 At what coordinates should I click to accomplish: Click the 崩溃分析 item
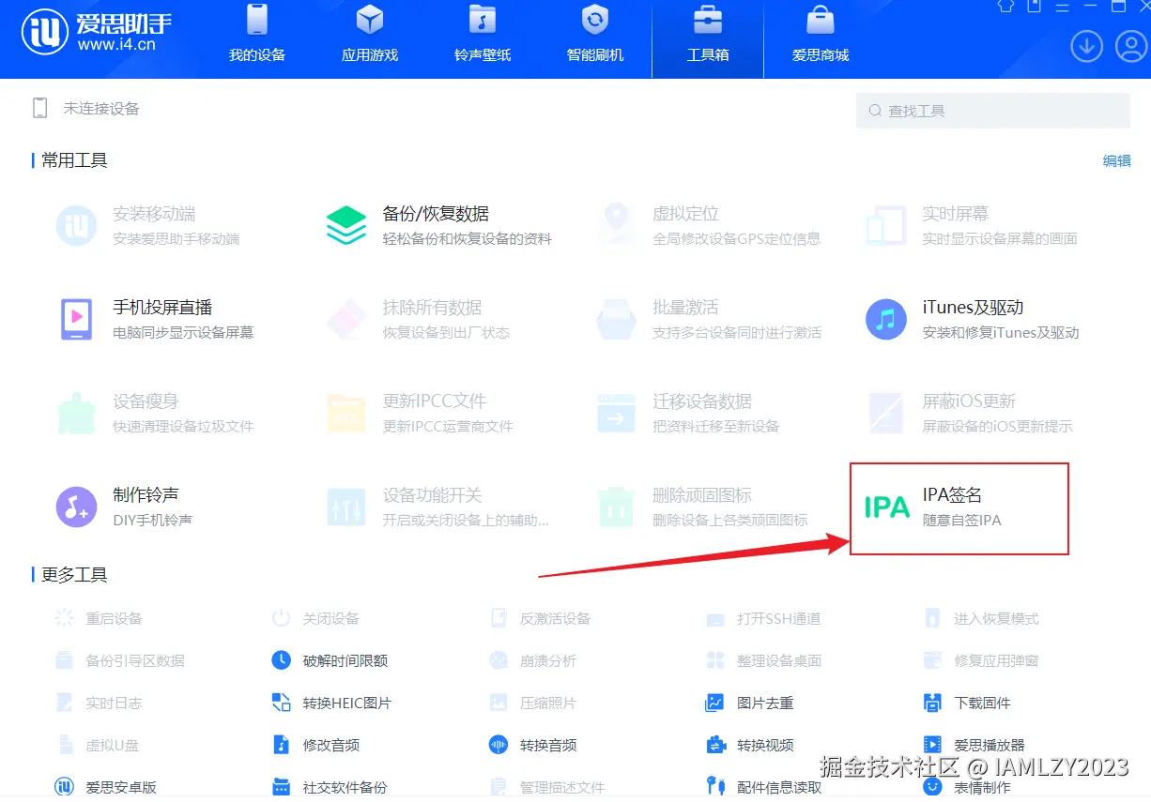coord(532,660)
